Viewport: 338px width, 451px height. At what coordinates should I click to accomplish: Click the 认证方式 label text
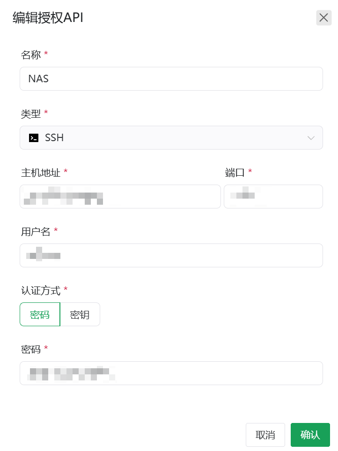(41, 290)
